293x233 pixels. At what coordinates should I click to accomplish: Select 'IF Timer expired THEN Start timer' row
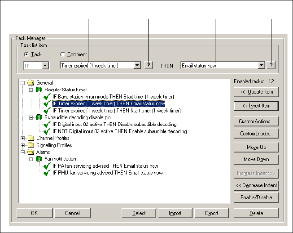117,111
